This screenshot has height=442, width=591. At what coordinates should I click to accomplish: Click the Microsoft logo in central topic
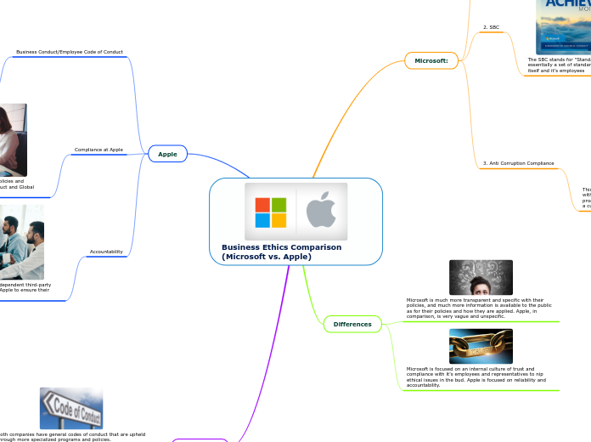tap(271, 212)
